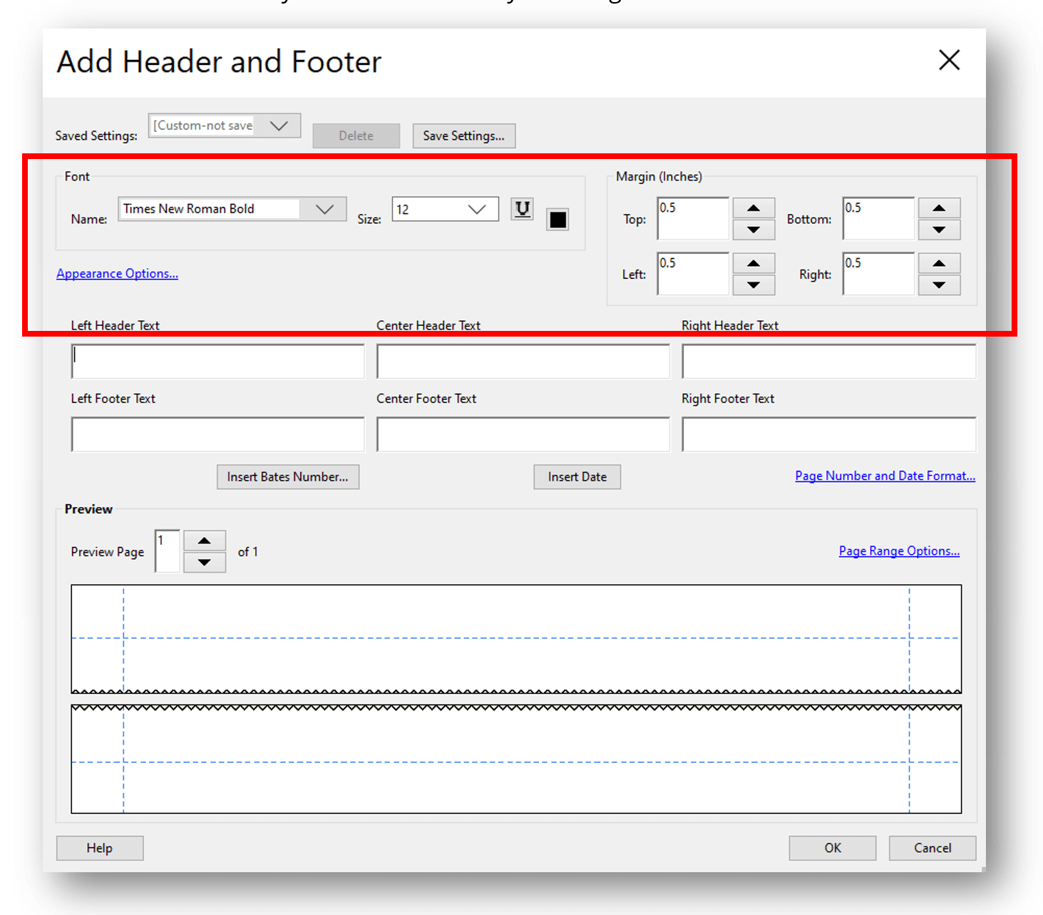Viewport: 1043px width, 915px height.
Task: Click the Insert Bates Number button
Action: [287, 477]
